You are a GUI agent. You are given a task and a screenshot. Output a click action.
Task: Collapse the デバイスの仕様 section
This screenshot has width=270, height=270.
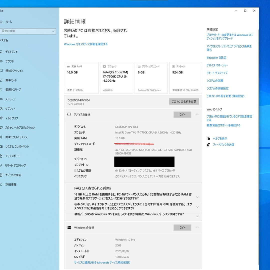point(197,114)
